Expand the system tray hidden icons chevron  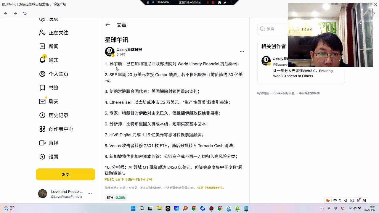click(323, 209)
